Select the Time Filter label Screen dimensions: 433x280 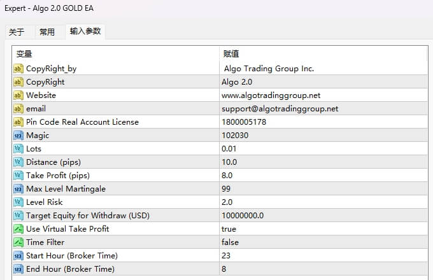pyautogui.click(x=45, y=242)
